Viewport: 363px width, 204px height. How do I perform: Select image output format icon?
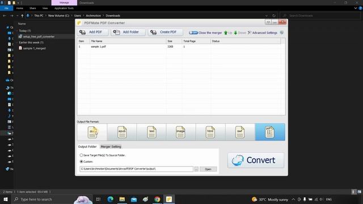[181, 132]
